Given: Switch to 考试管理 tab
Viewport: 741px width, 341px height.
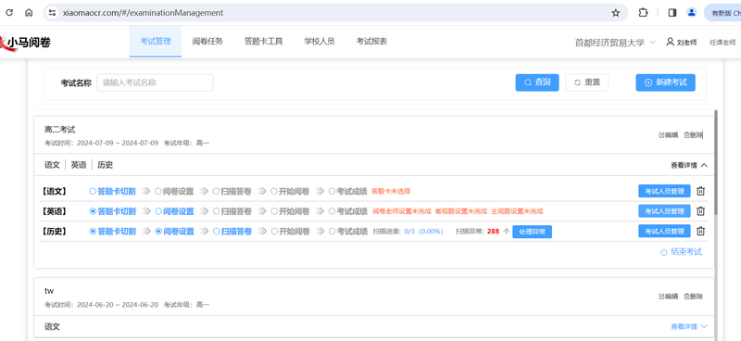Looking at the screenshot, I should tap(156, 41).
